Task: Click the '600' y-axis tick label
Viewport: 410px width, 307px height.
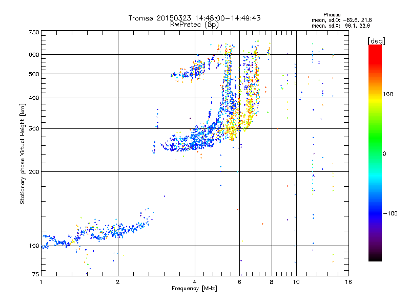Action: 34,55
